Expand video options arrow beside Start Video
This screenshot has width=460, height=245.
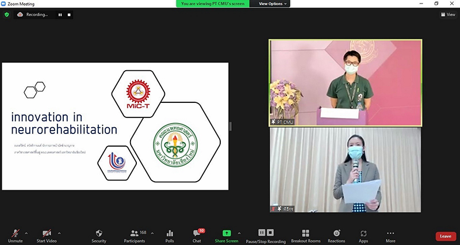pos(59,233)
